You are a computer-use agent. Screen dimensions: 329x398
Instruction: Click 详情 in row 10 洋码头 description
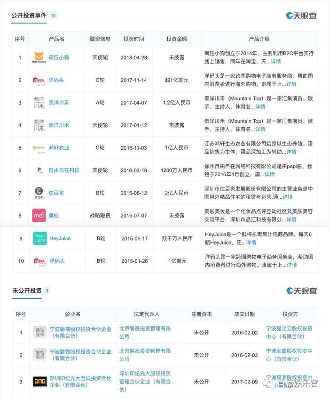coord(292,265)
